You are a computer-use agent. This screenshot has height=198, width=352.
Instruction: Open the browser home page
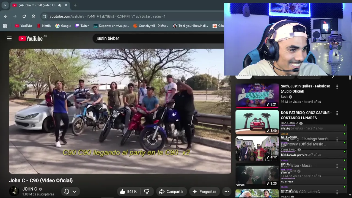click(34, 16)
